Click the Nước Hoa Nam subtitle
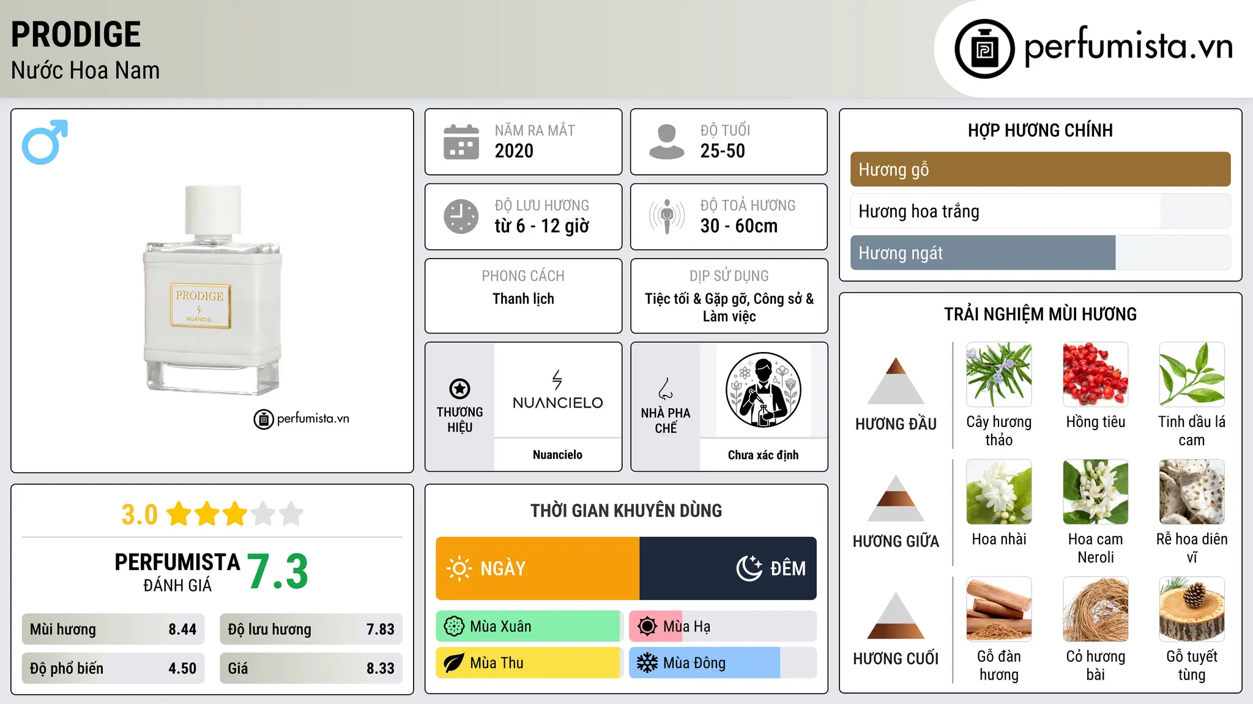The width and height of the screenshot is (1253, 704). (86, 70)
